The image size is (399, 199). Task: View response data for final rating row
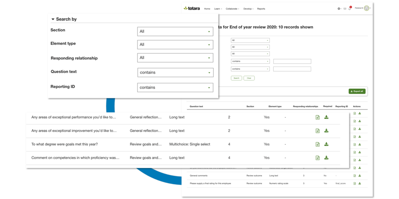coord(355,184)
